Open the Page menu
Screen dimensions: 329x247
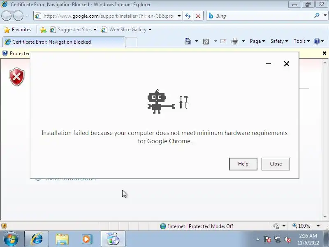pyautogui.click(x=257, y=41)
